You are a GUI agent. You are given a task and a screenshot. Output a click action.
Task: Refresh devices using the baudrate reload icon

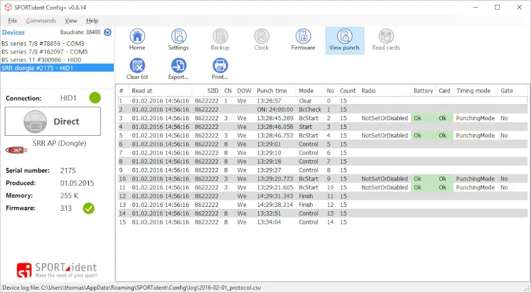point(107,32)
